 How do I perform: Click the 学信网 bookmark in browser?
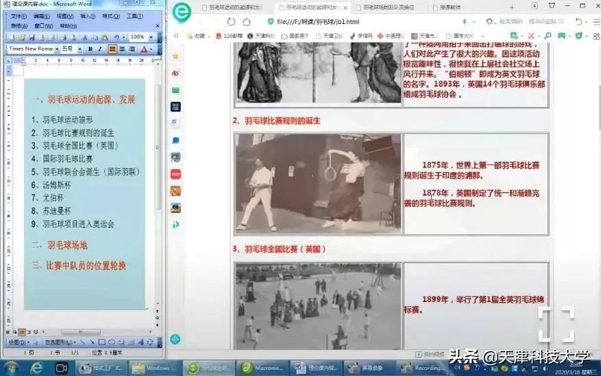[360, 36]
